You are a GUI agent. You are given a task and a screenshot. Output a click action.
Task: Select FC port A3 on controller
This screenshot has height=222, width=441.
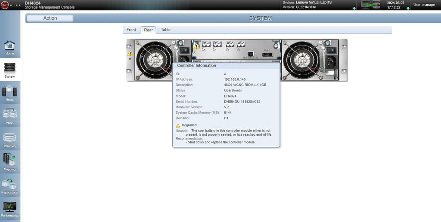241,44
